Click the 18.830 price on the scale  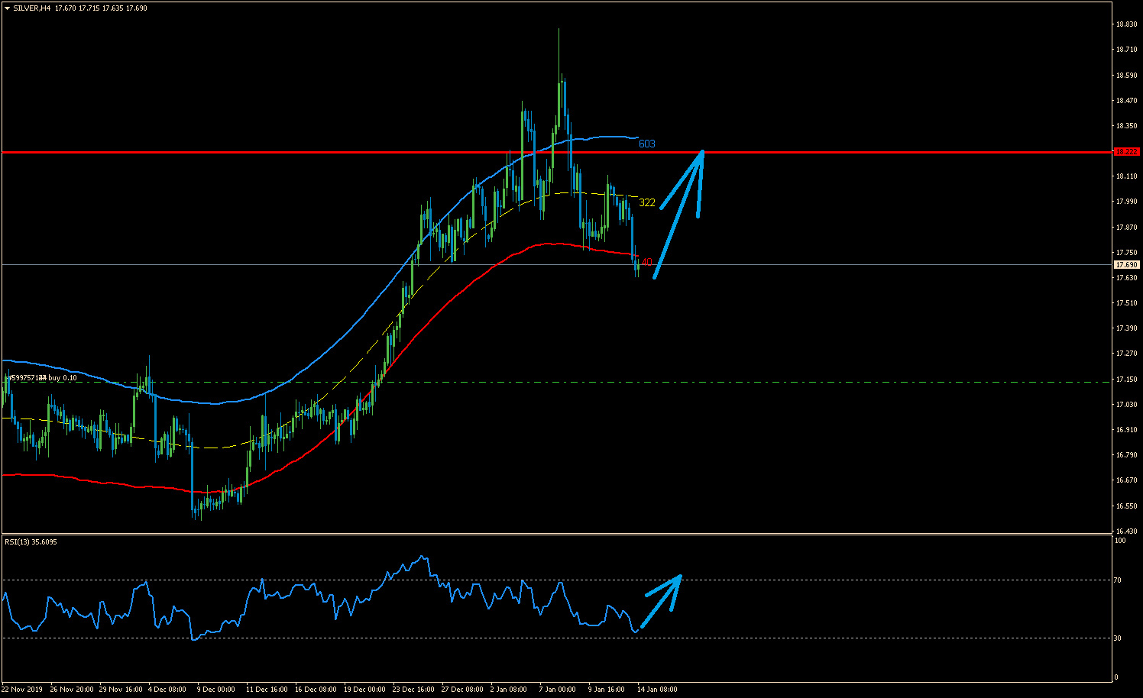1125,24
